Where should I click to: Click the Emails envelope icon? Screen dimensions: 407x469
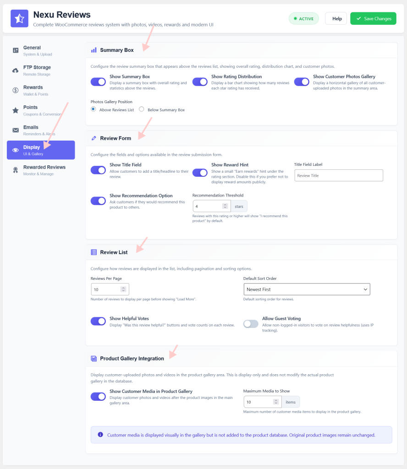[x=16, y=130]
